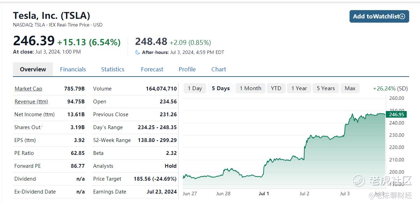This screenshot has width=420, height=205.
Task: Show the Max chart range
Action: 350,88
